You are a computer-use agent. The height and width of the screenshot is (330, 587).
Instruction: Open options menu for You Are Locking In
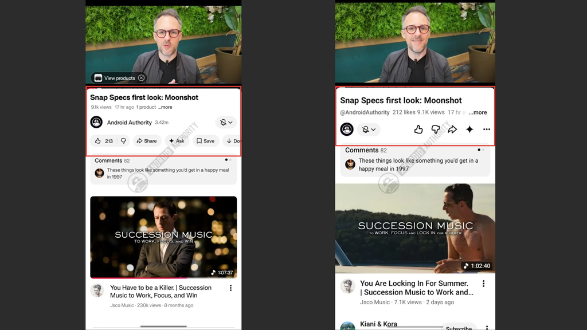click(x=483, y=284)
